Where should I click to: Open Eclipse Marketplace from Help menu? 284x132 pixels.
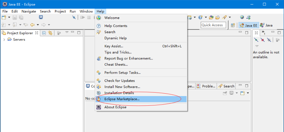point(141,99)
